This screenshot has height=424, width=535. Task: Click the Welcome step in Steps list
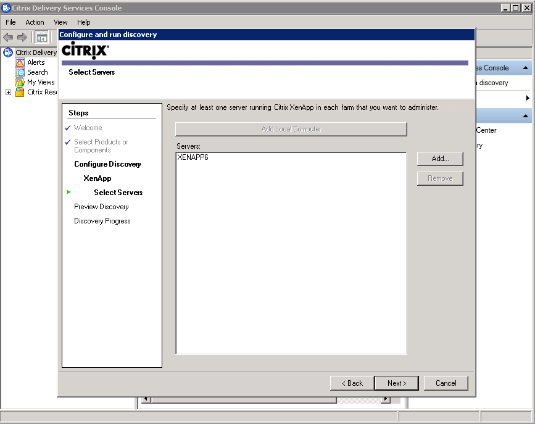pyautogui.click(x=88, y=128)
